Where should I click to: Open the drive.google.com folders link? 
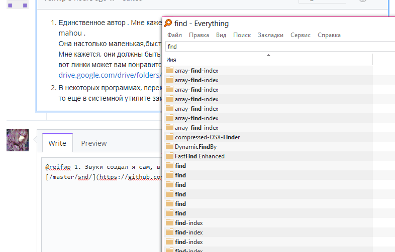[110, 75]
